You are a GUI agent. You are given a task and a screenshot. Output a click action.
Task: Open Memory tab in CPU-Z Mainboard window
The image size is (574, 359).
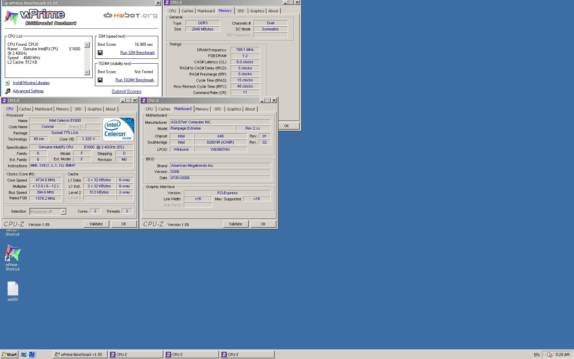(x=202, y=109)
